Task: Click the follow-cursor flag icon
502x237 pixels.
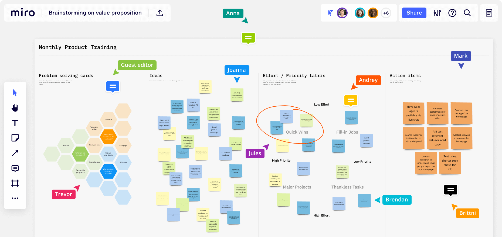Action: tap(330, 13)
